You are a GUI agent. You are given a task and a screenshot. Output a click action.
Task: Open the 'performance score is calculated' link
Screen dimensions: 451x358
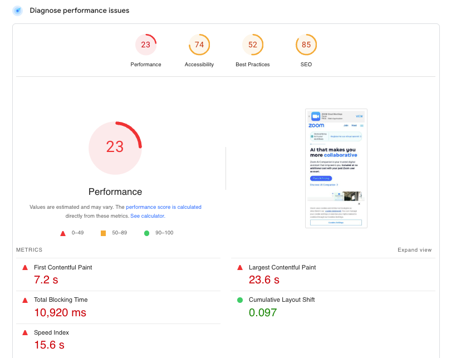coord(164,207)
